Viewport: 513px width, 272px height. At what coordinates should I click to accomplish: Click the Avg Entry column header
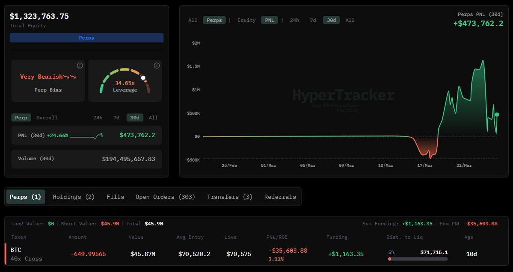pos(190,237)
